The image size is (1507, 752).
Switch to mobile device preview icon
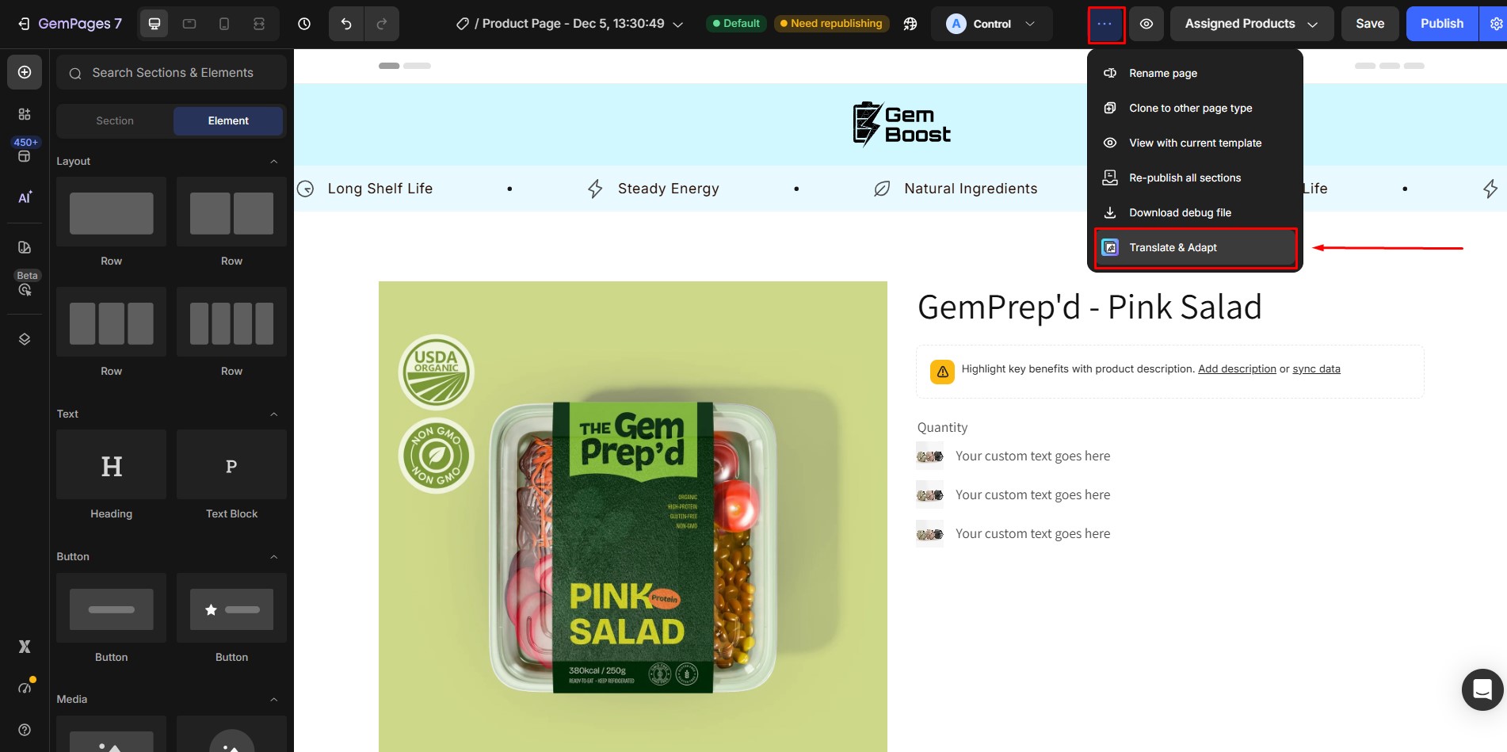coord(224,24)
